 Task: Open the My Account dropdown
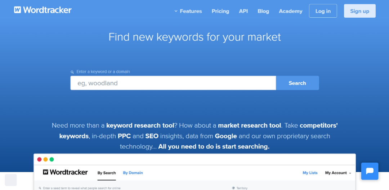point(338,173)
